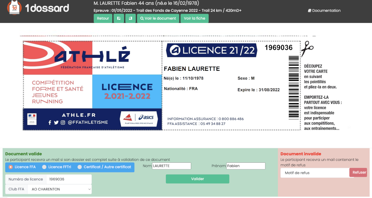
Task: Choose the Certificat / Autre certificat option
Action: pyautogui.click(x=80, y=167)
